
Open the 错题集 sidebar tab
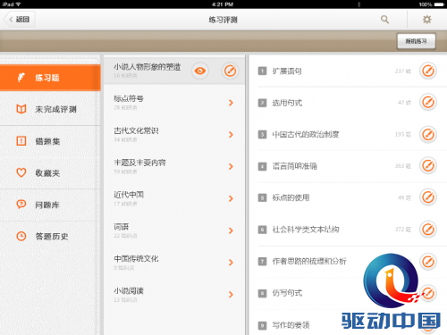coord(50,141)
